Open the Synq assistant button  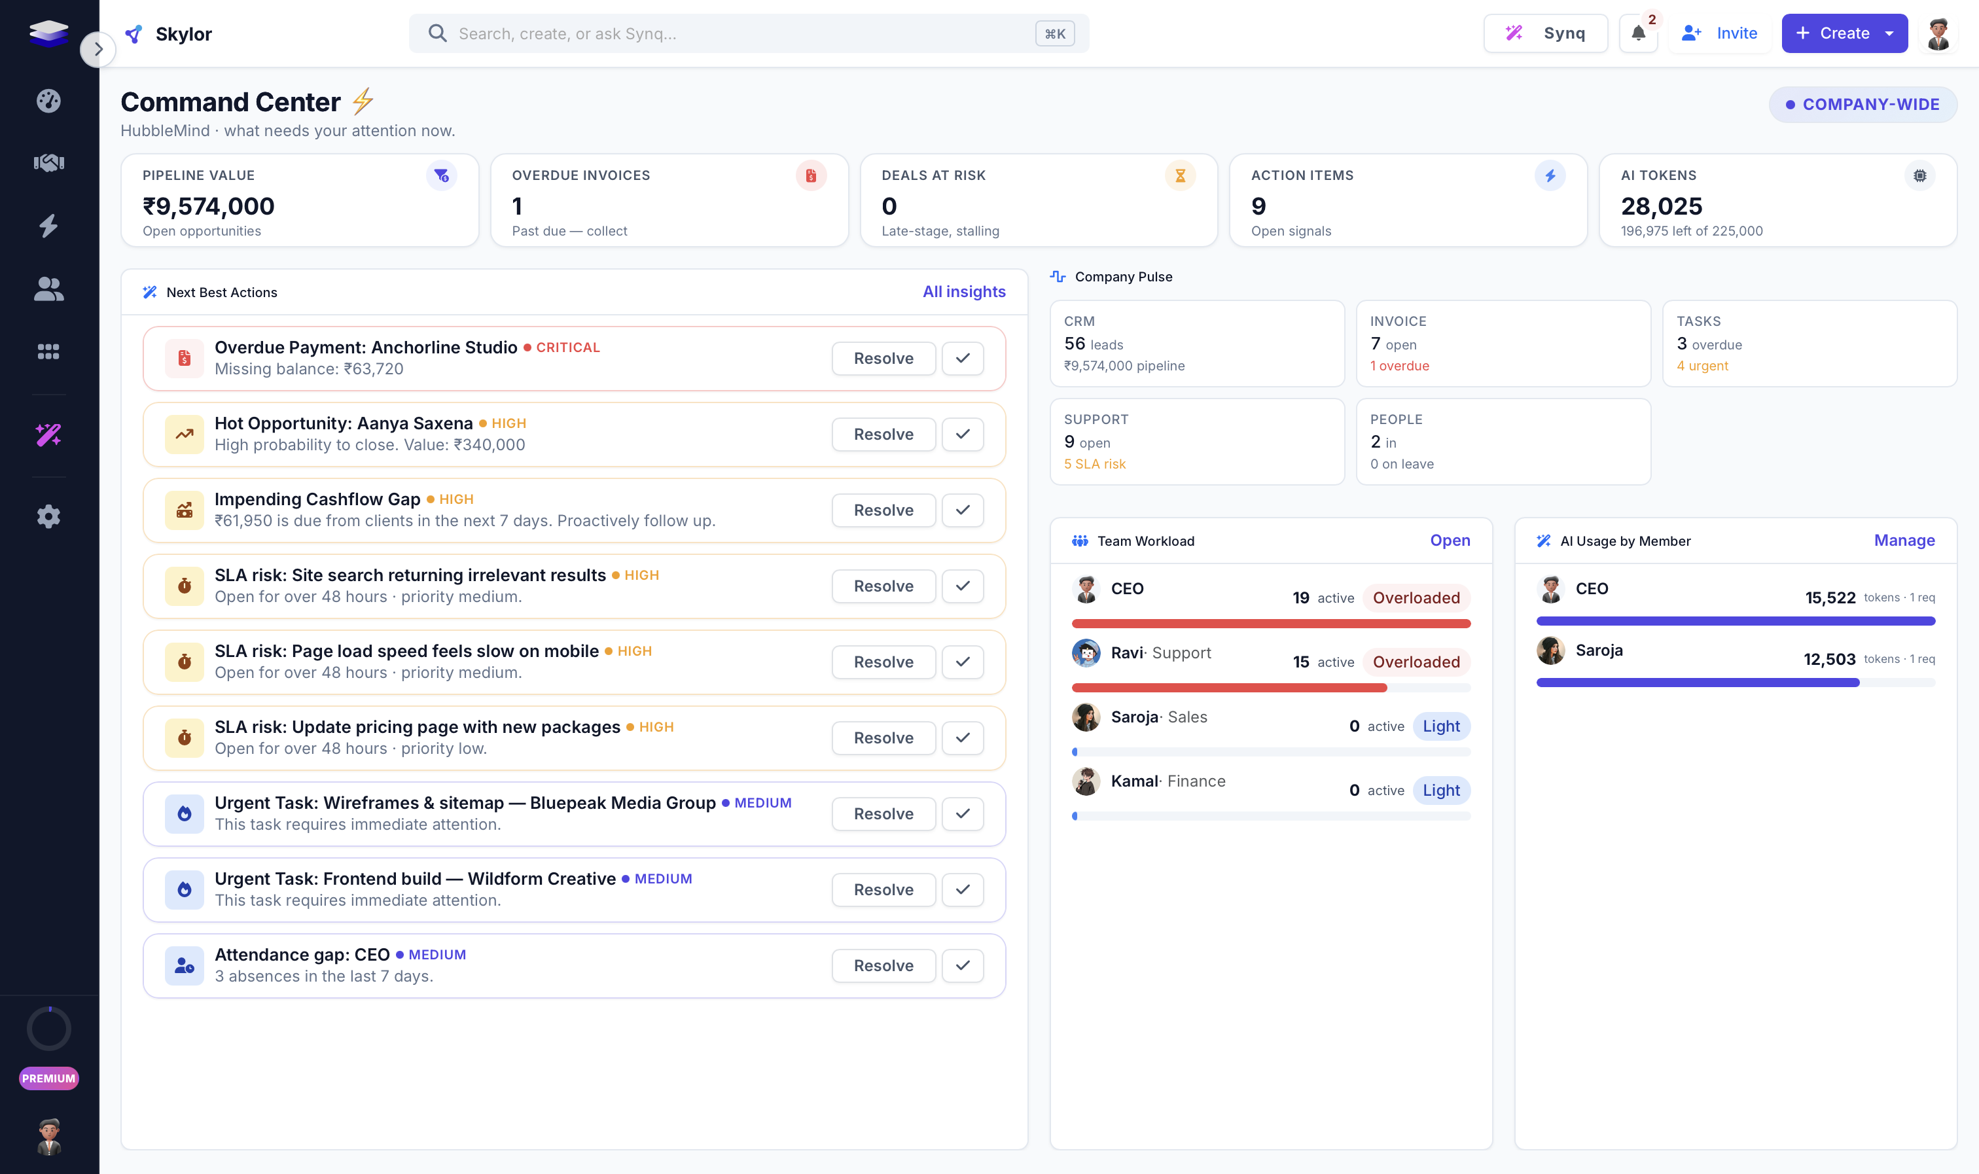1546,33
